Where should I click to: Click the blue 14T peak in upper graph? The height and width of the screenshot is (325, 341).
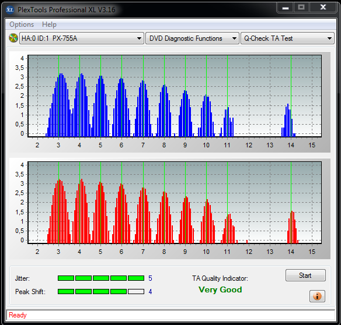[x=288, y=121]
